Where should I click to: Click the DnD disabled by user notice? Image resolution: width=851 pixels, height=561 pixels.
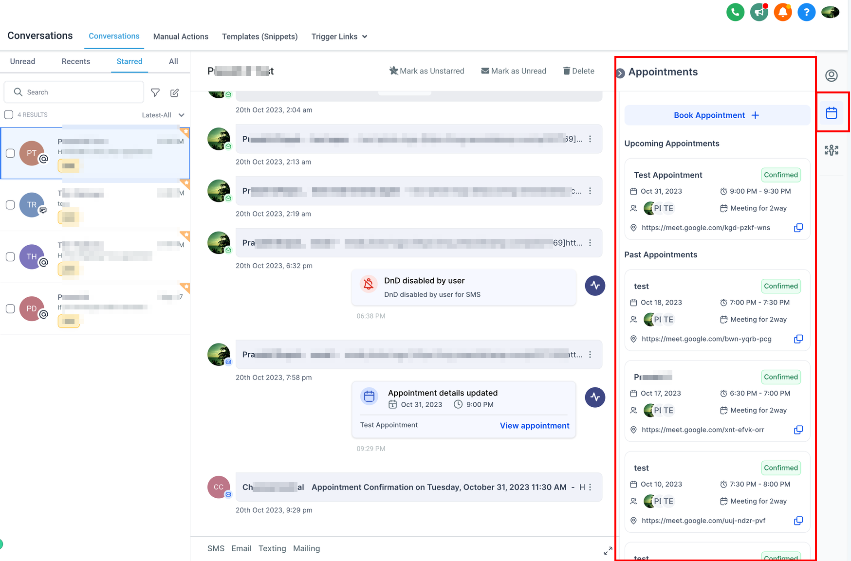coord(463,288)
